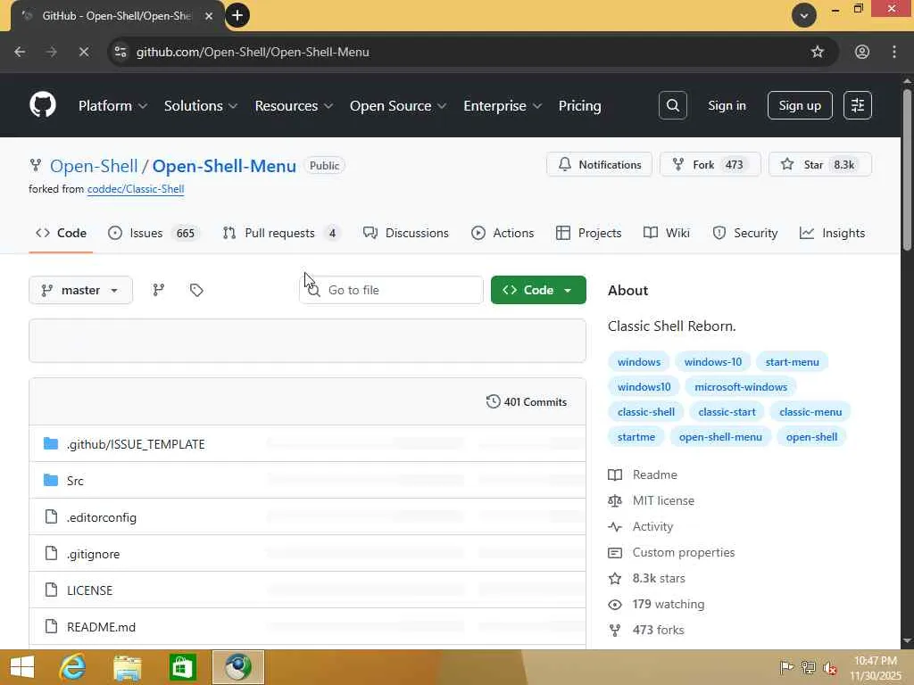The width and height of the screenshot is (914, 685).
Task: Launch Internet Explorer from the taskbar
Action: tap(73, 667)
